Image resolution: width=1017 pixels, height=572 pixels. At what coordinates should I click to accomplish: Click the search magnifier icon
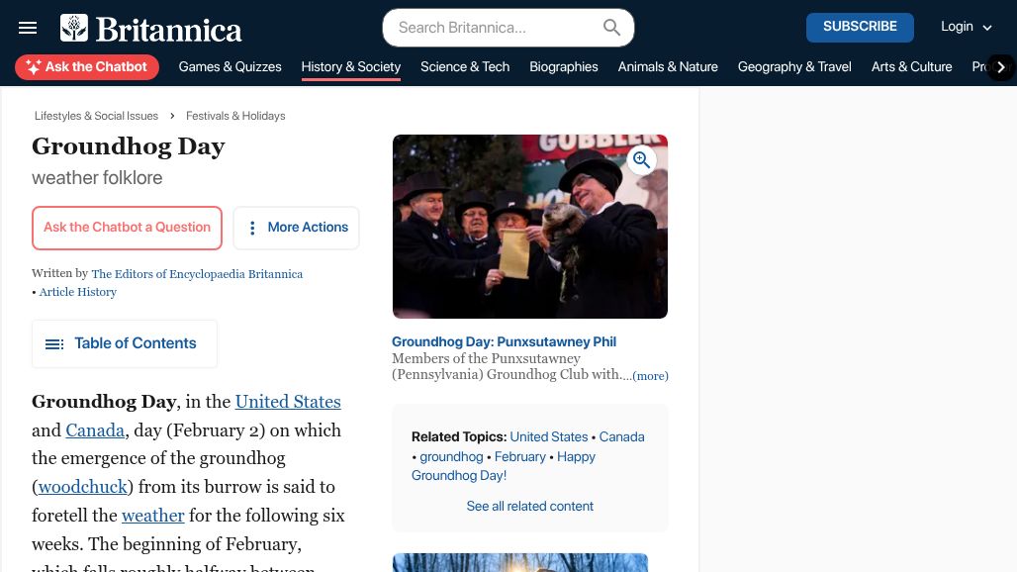[x=611, y=28]
